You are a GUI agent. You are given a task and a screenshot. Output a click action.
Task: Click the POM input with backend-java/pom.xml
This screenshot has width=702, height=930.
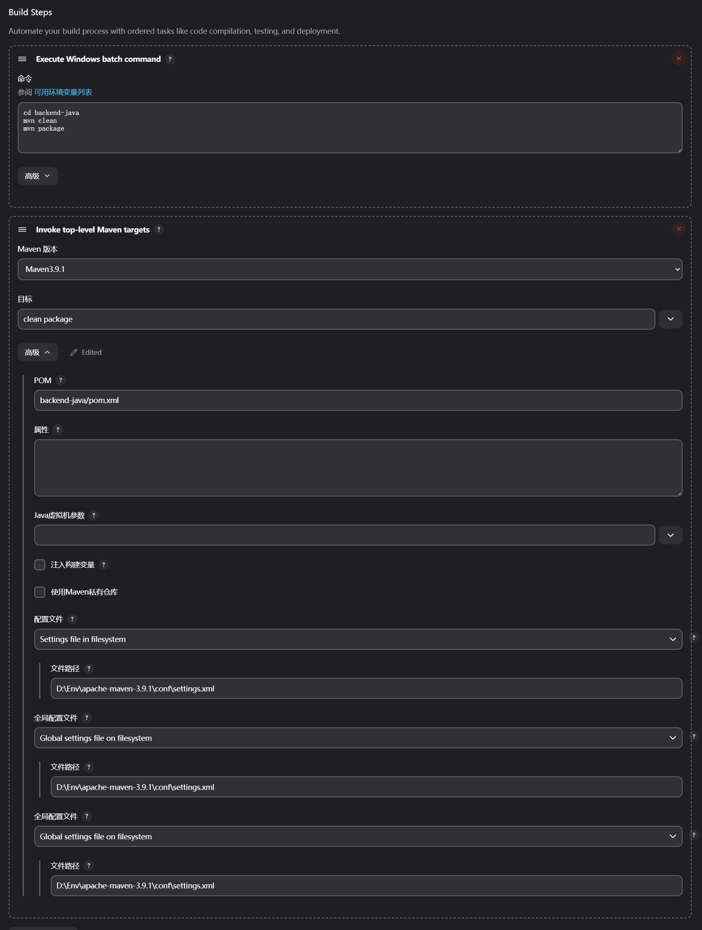358,400
